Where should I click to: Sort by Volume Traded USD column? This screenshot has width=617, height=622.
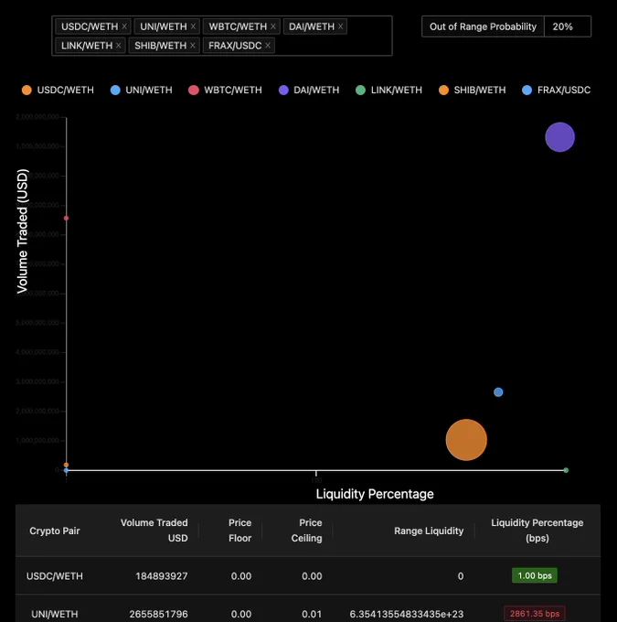coord(154,531)
